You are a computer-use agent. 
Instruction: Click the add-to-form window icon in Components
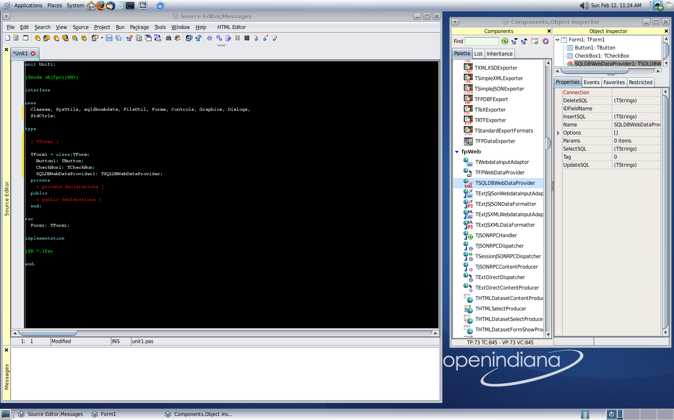point(535,41)
